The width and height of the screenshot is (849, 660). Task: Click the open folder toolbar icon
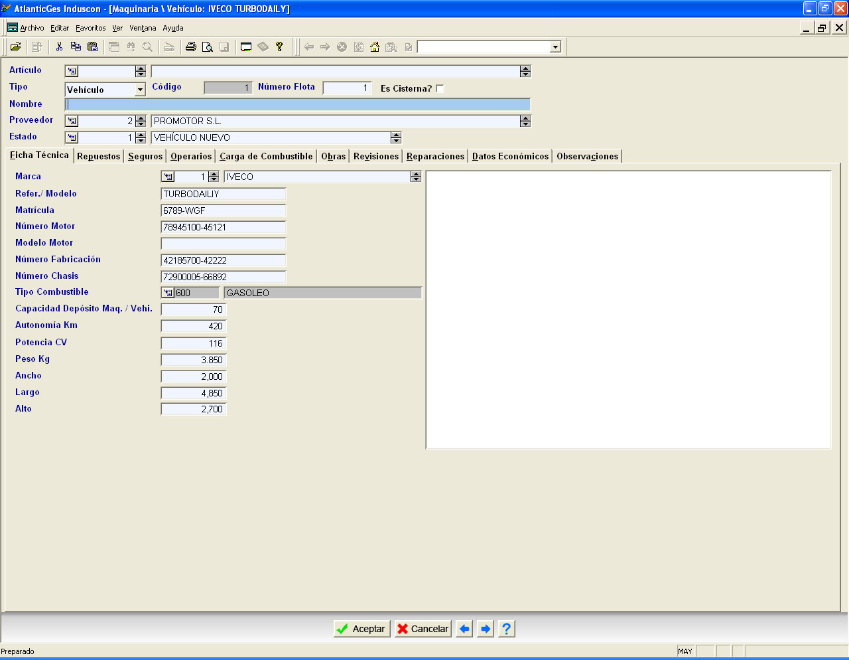pyautogui.click(x=15, y=46)
